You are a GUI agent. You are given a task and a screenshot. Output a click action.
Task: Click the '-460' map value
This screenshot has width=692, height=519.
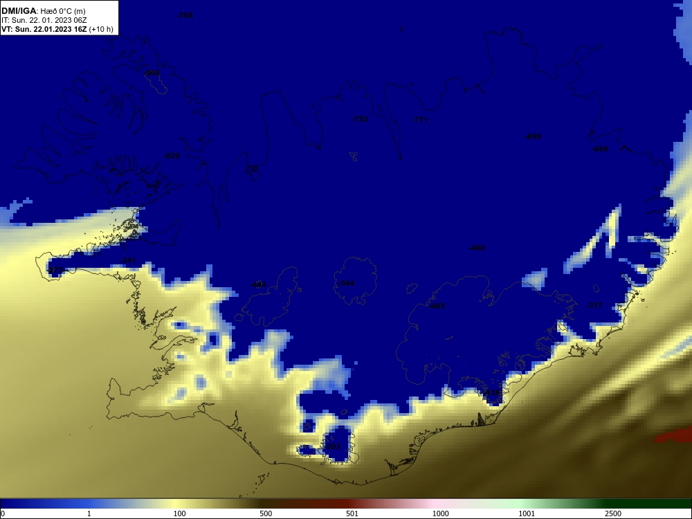[x=477, y=248]
